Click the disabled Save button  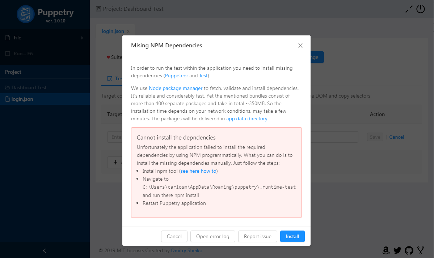click(375, 137)
